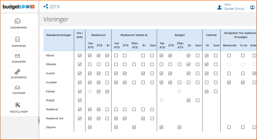The height and width of the screenshot is (140, 257).
Task: Open the Rapporter document icon
Action: point(17,39)
